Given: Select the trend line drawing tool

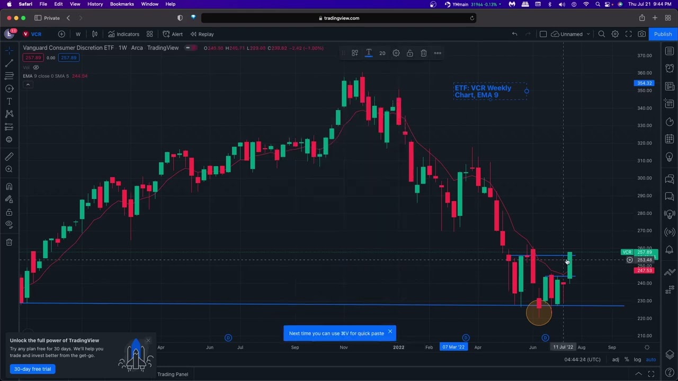Looking at the screenshot, I should point(9,63).
